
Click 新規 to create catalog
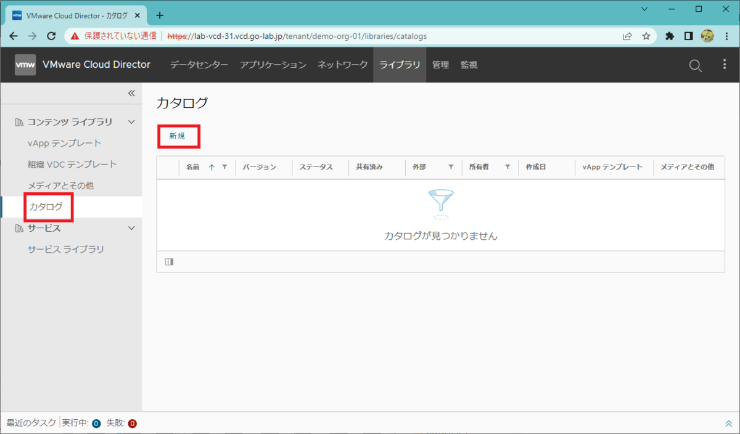pos(177,136)
